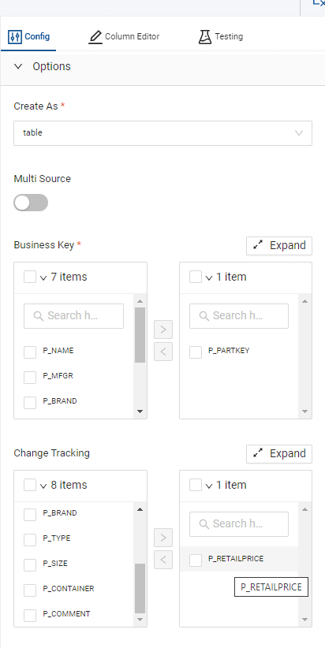Screen dimensions: 325x648
Task: Switch to the Column Editor tab
Action: pyautogui.click(x=124, y=36)
